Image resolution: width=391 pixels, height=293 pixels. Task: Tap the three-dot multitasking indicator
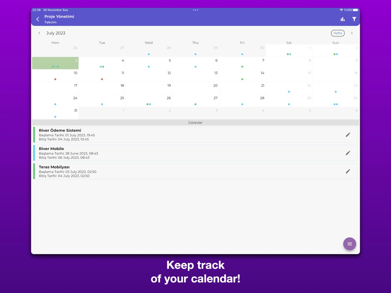(195, 10)
